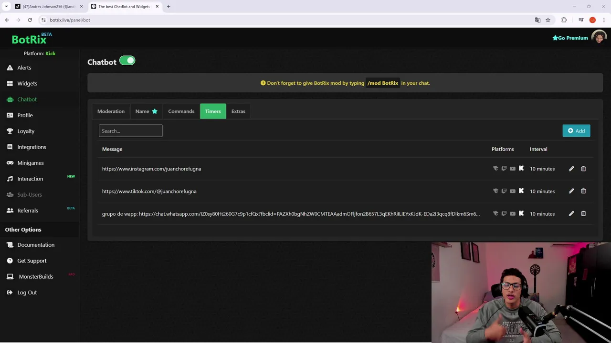Open a new browser tab with plus
Screen dimensions: 611x343
click(169, 7)
